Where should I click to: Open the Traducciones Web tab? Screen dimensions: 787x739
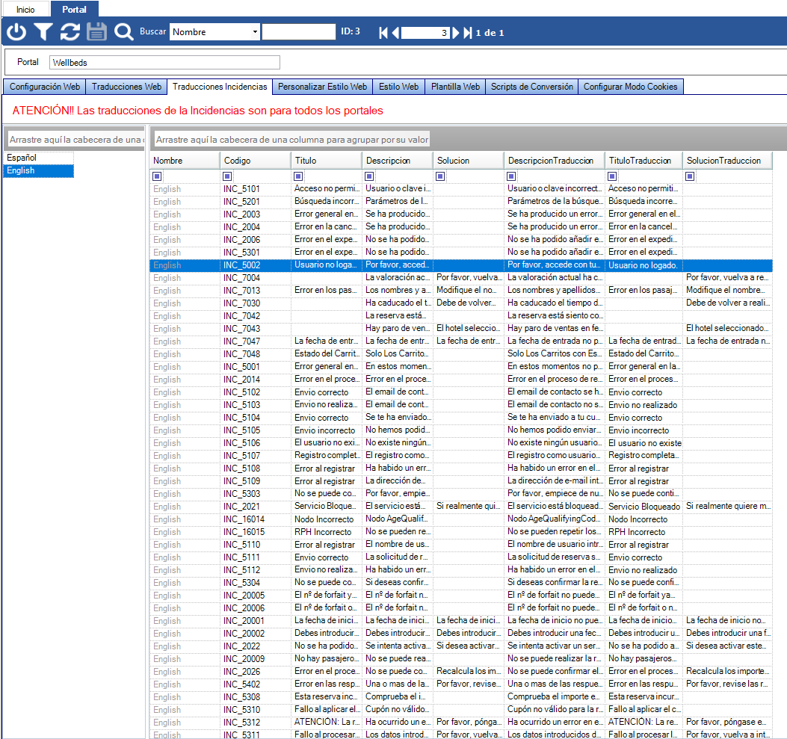pyautogui.click(x=126, y=87)
